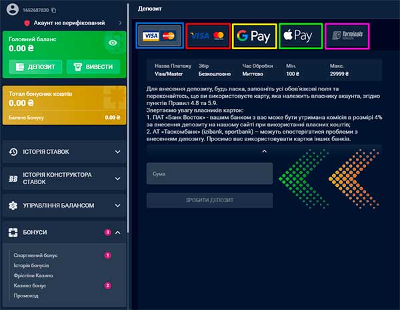Click the Акаунт не верифікований text
The image size is (400, 310).
tap(69, 23)
